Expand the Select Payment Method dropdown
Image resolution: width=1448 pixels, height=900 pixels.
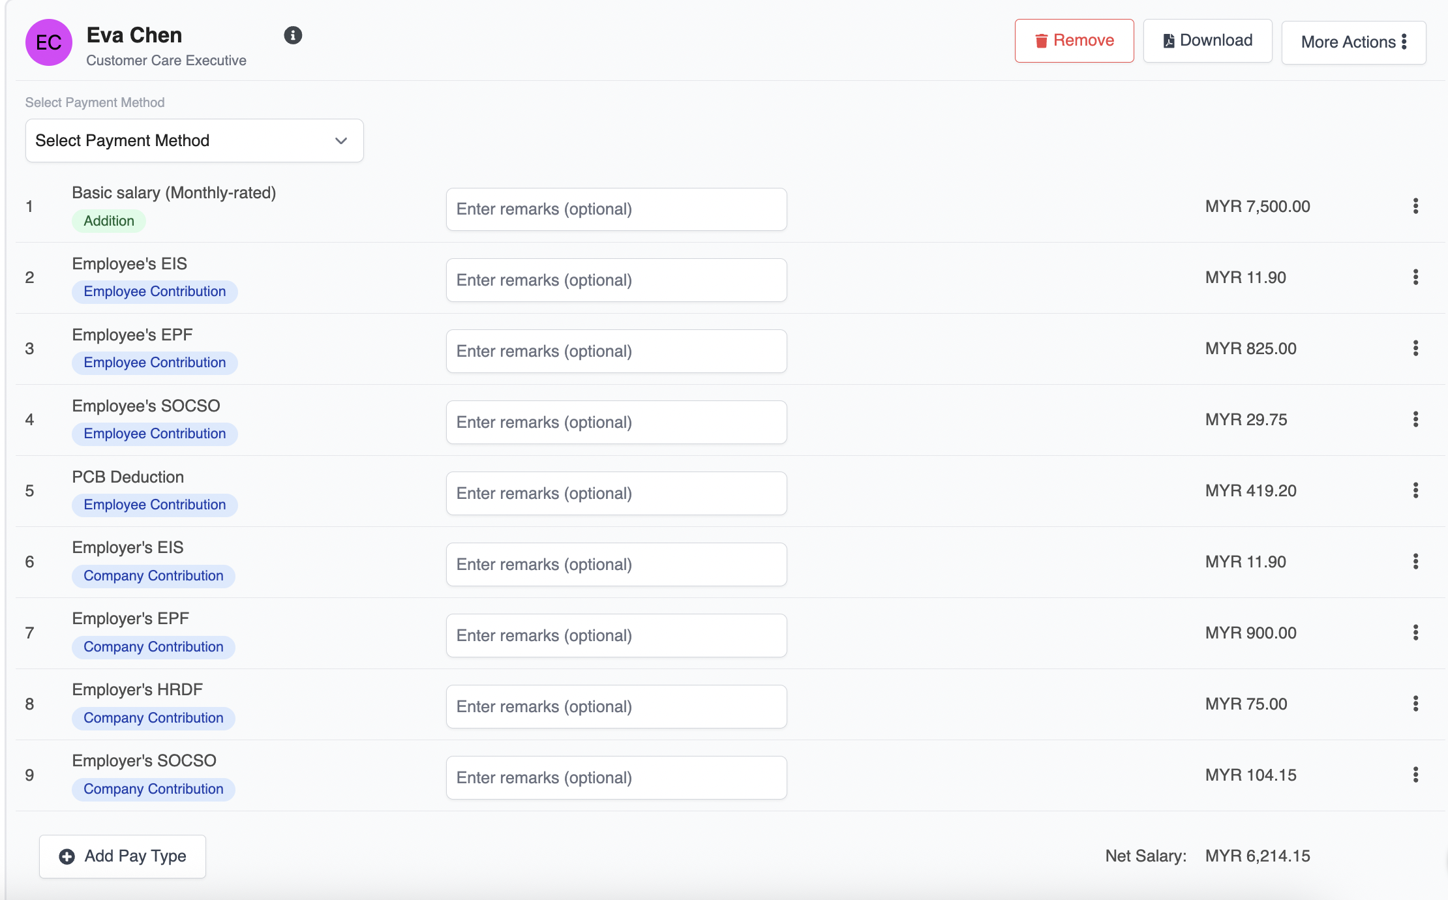click(x=194, y=140)
